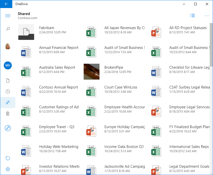Enable multi-select mode
The height and width of the screenshot is (175, 213).
click(x=192, y=15)
